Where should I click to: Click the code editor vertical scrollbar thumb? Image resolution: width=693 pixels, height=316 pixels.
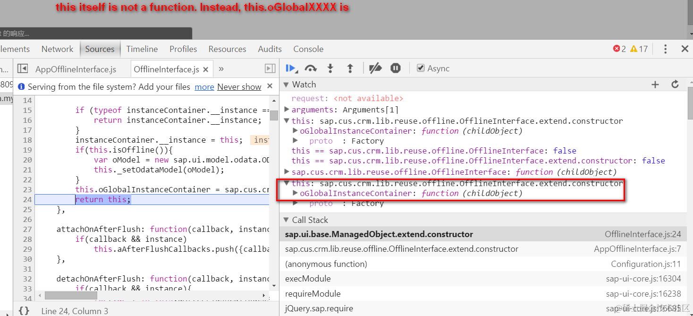click(274, 115)
